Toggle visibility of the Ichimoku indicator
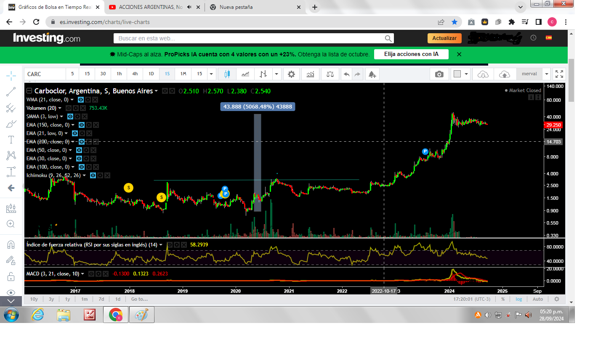Screen dimensions: 606x360 [93, 175]
